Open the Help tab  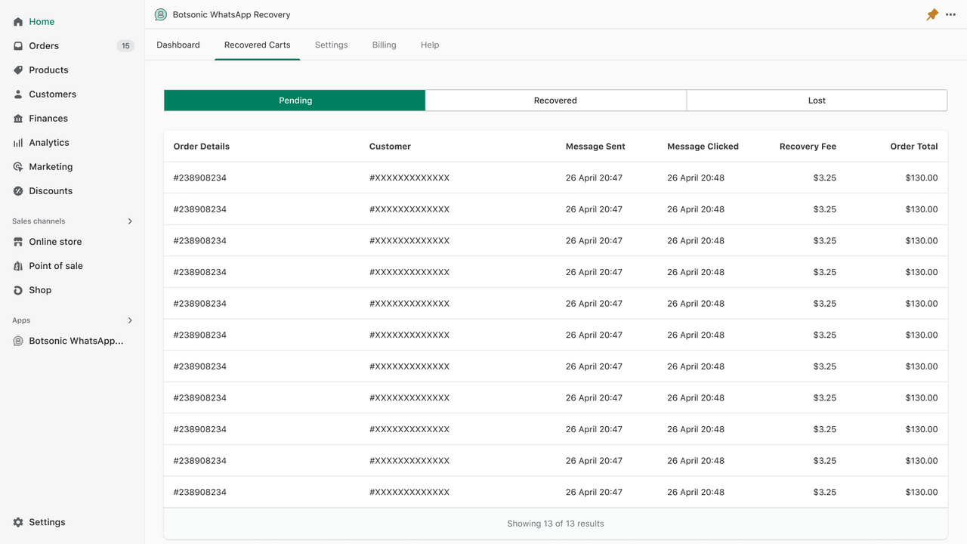[x=430, y=45]
